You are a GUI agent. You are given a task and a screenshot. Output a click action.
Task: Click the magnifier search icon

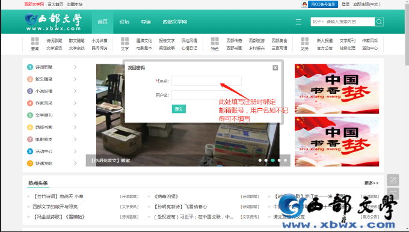tap(379, 22)
